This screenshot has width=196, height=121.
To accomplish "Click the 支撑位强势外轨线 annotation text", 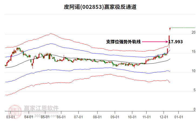I will (x=123, y=42).
